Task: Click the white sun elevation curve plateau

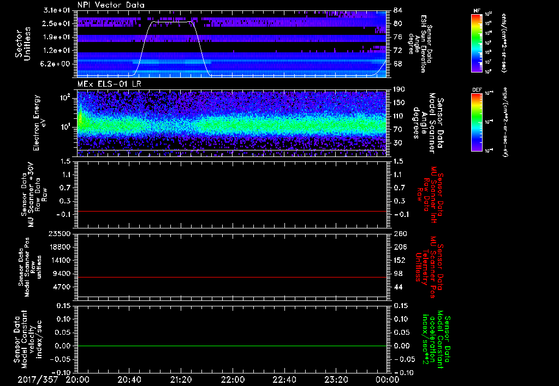Action: (172, 22)
